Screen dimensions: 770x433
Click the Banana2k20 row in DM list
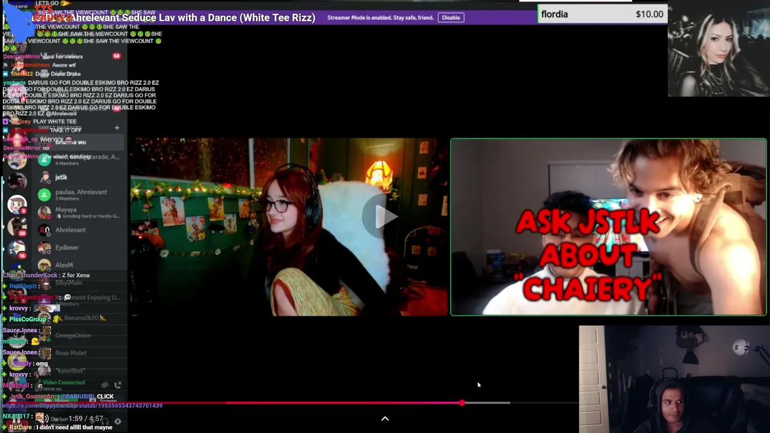79,318
